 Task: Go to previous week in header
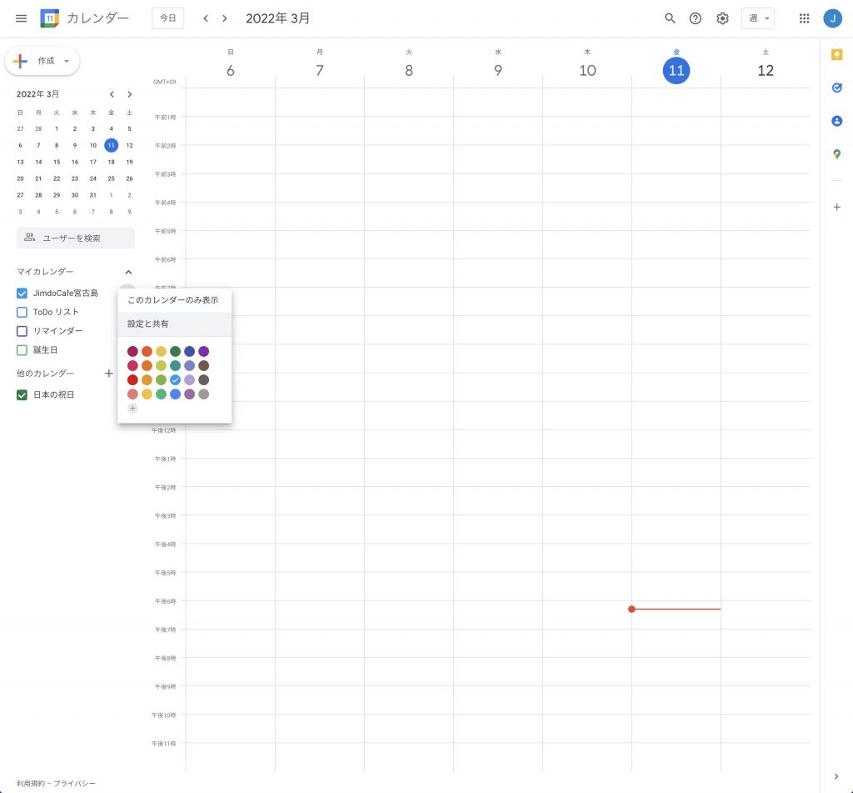click(206, 18)
